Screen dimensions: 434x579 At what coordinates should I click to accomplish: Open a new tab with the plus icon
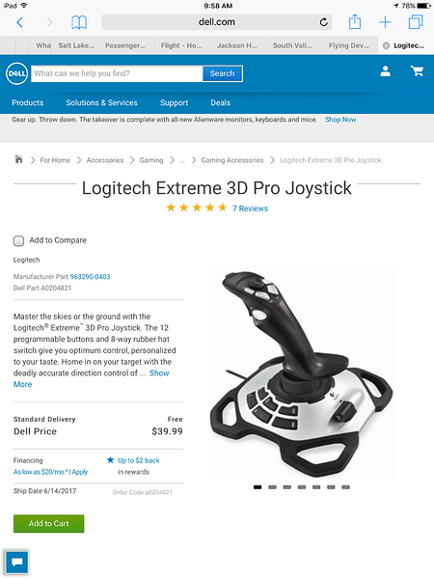coord(385,22)
